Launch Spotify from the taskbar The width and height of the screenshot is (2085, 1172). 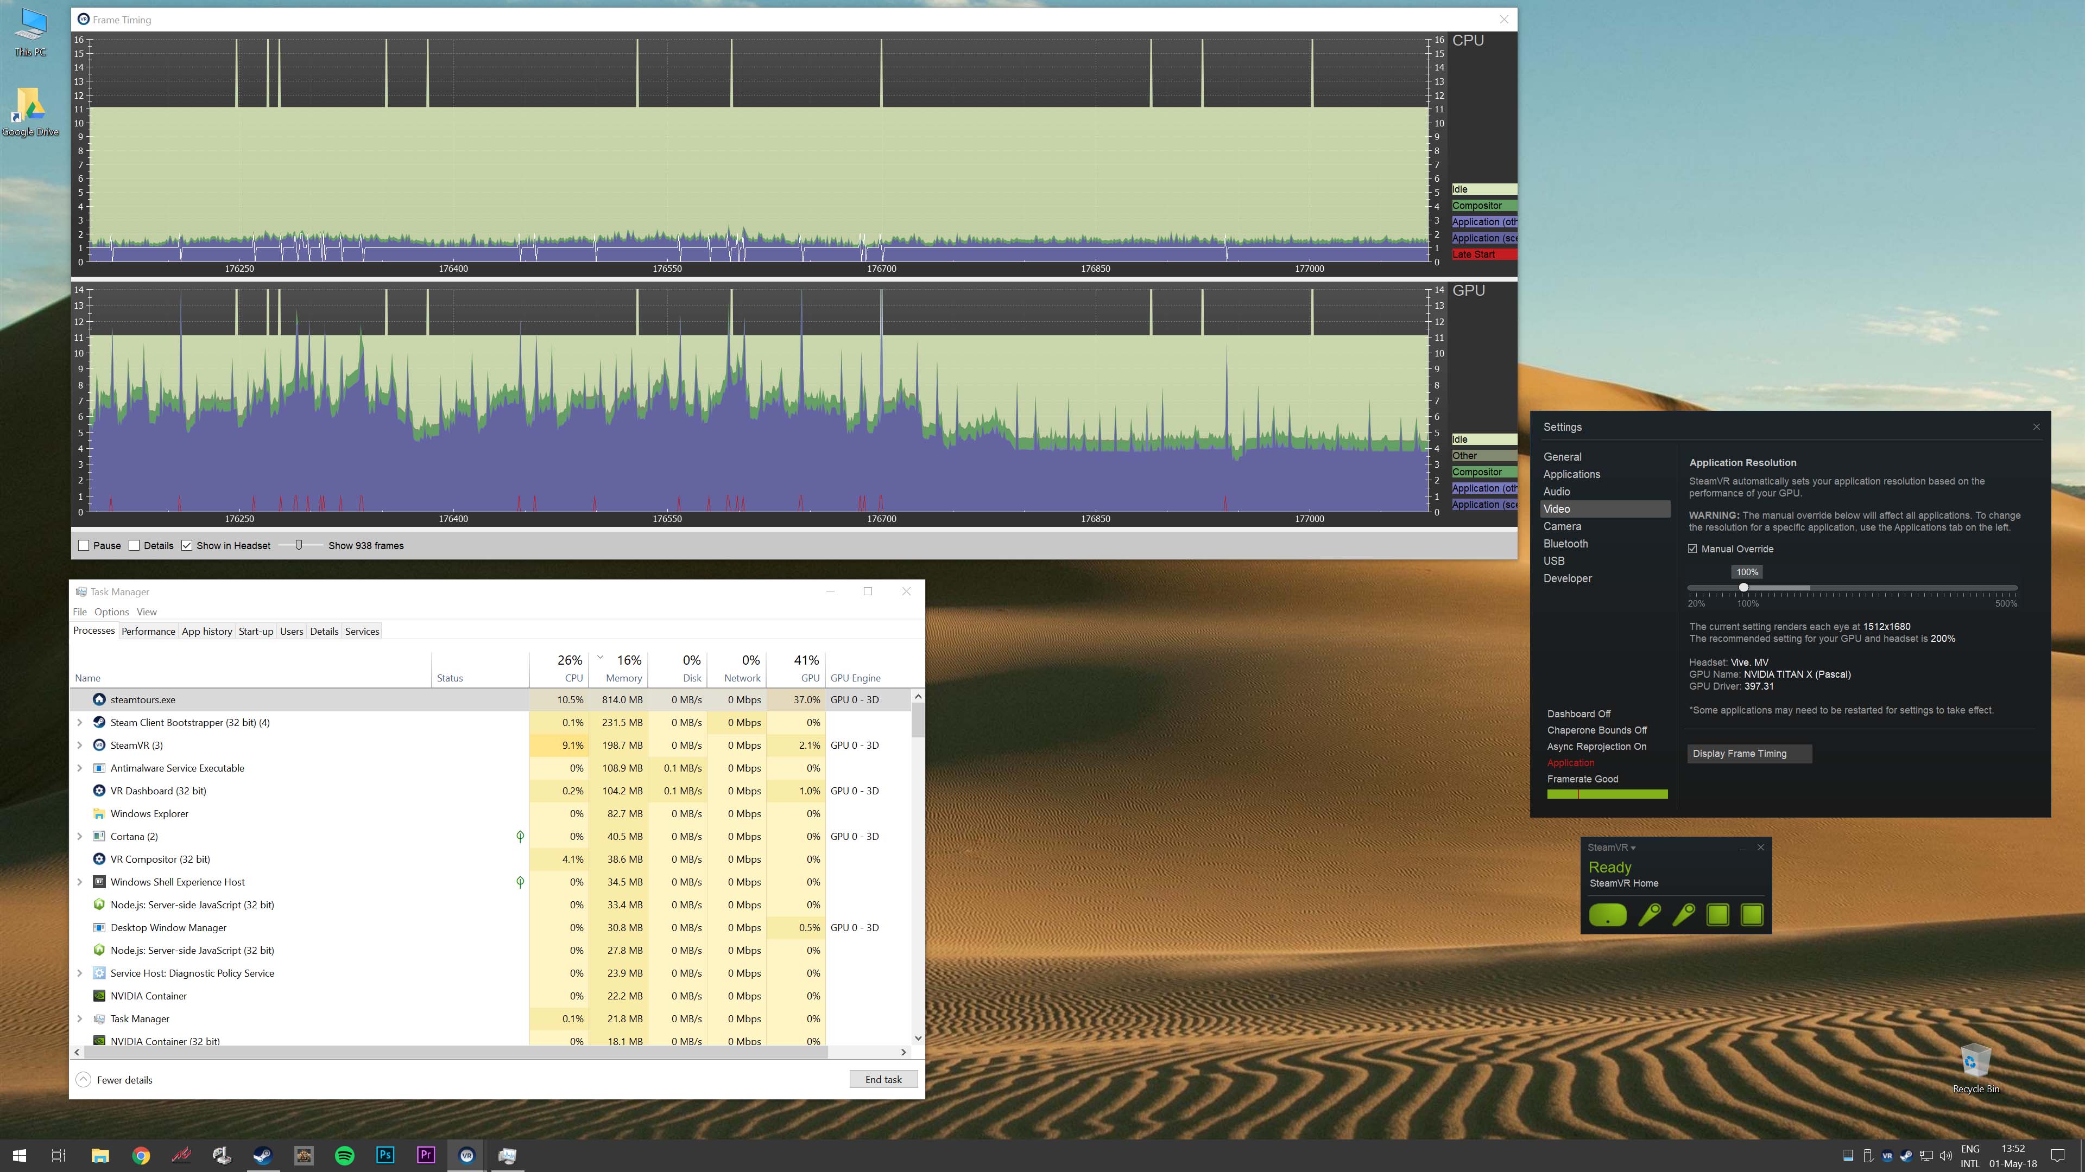click(x=345, y=1155)
